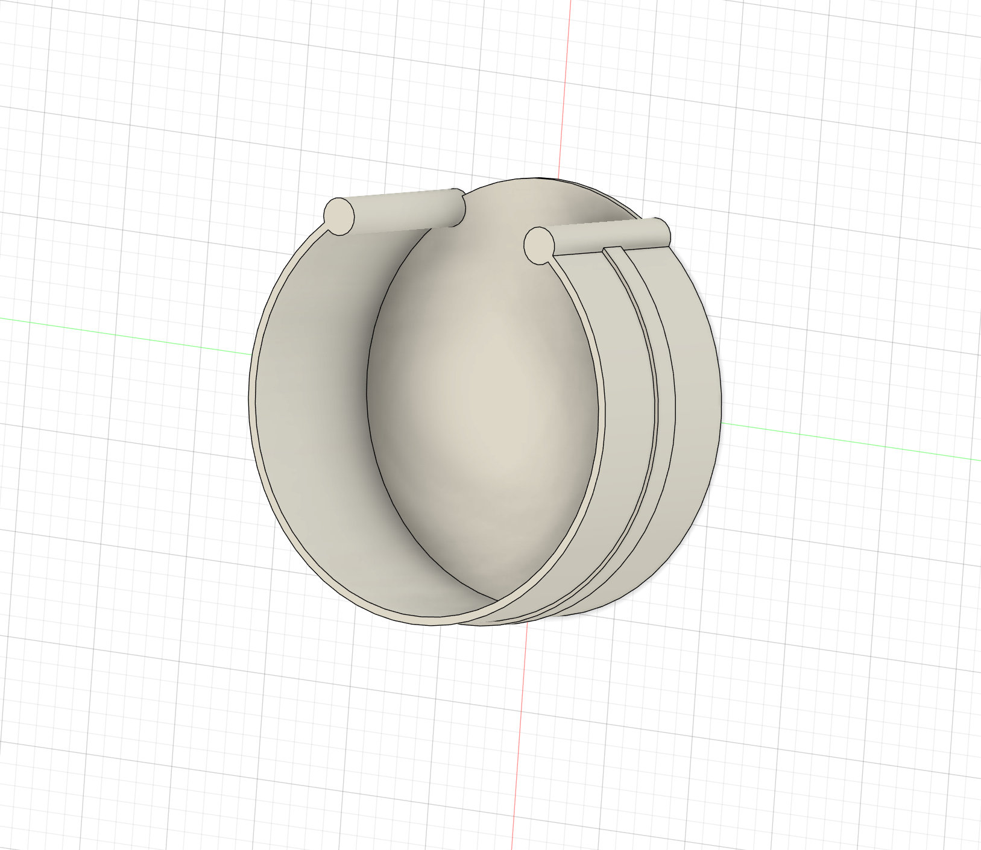Select the inner wall of the front ring
The width and height of the screenshot is (981, 850).
click(314, 410)
